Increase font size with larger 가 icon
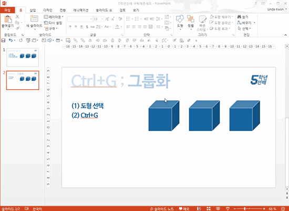The image size is (289, 211). [107, 19]
